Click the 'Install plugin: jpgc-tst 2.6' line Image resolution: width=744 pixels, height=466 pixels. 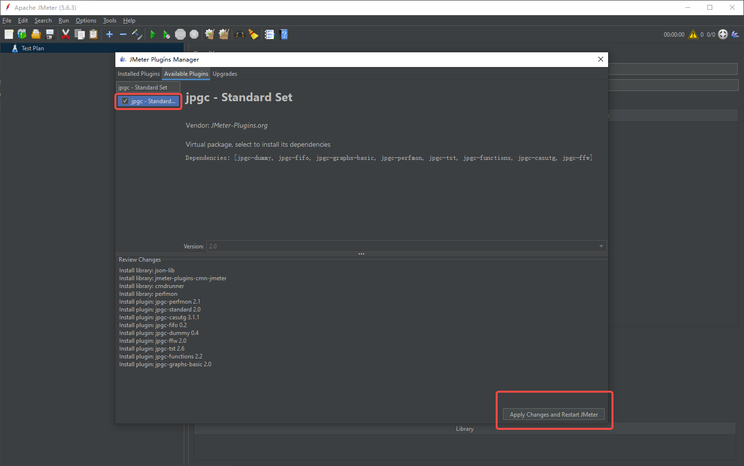click(x=152, y=349)
